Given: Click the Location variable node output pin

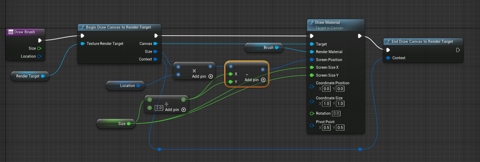Looking at the screenshot, I should 138,86.
